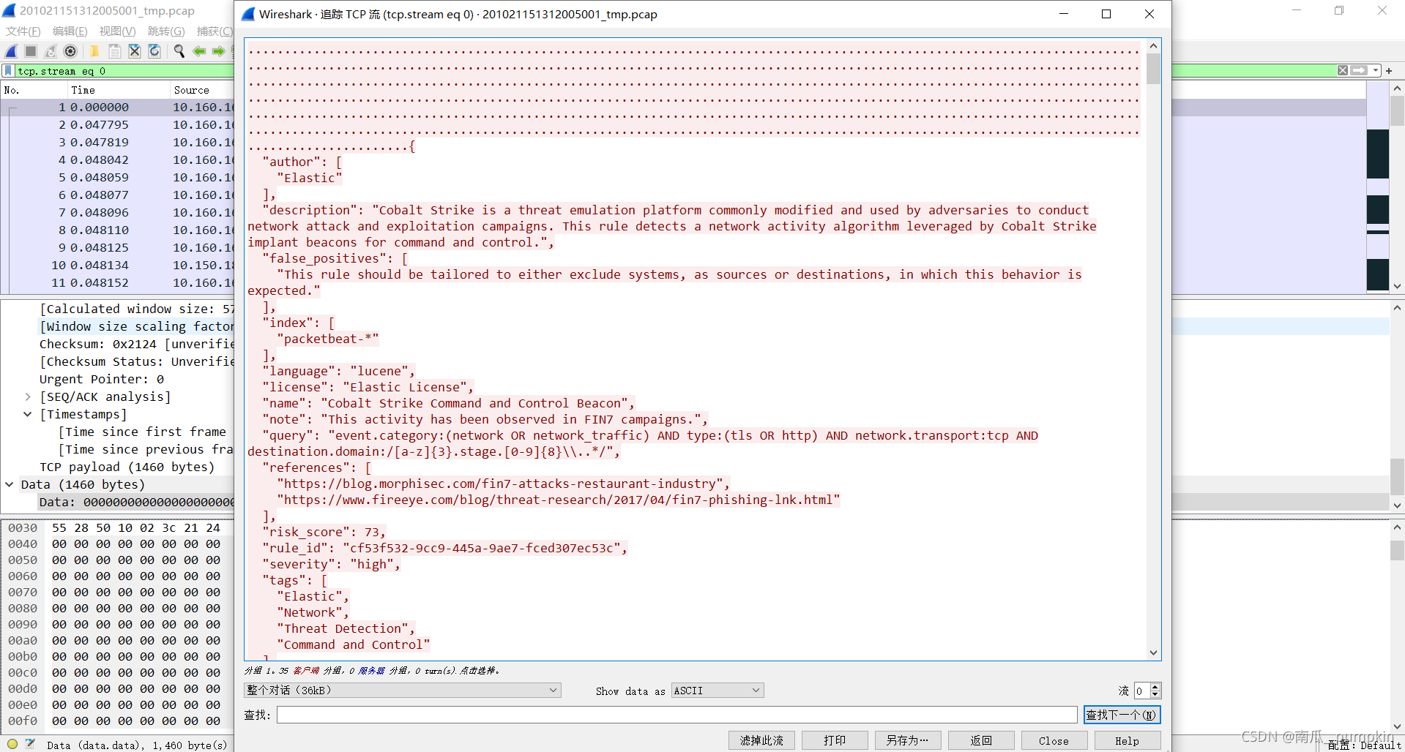Expand the [SEQ/ACK analysis] tree node
Image resolution: width=1405 pixels, height=752 pixels.
(28, 396)
